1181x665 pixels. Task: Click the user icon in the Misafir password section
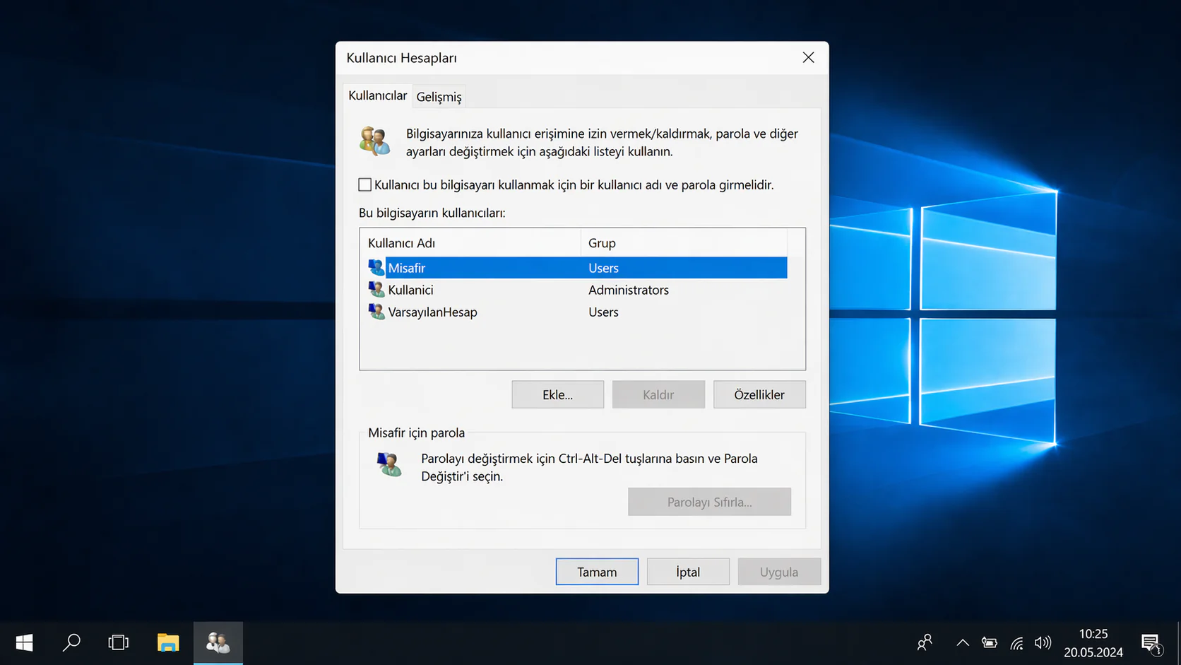point(388,465)
